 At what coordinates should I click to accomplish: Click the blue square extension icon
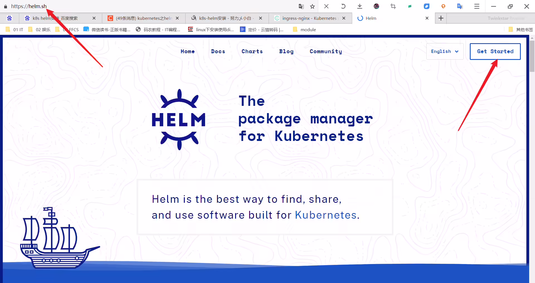(427, 6)
